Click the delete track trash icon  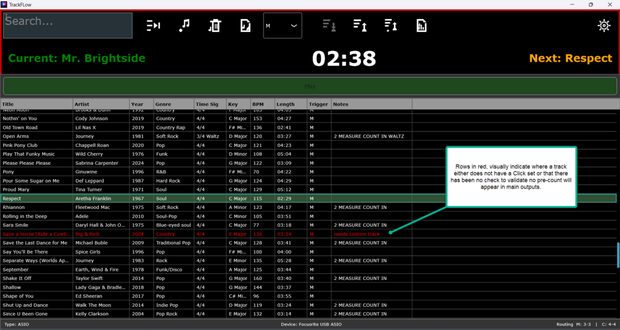tap(215, 26)
